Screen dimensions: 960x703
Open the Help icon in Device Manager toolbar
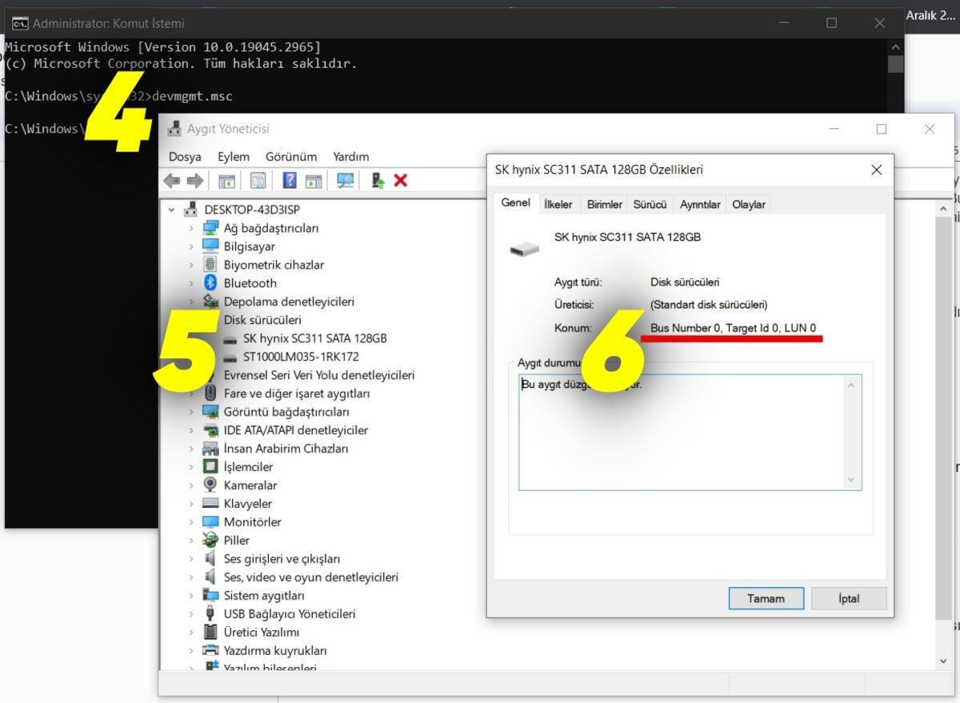click(289, 180)
